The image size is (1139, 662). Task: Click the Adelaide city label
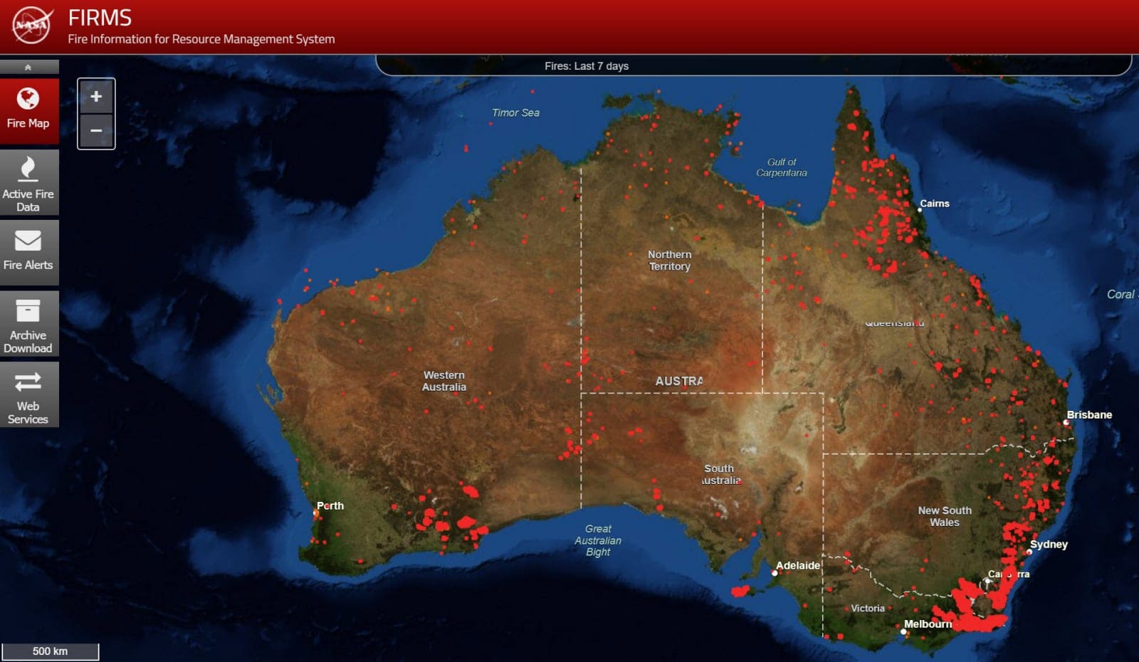point(798,566)
